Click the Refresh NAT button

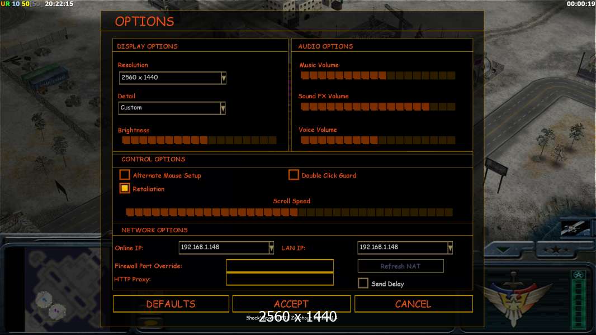tap(401, 266)
